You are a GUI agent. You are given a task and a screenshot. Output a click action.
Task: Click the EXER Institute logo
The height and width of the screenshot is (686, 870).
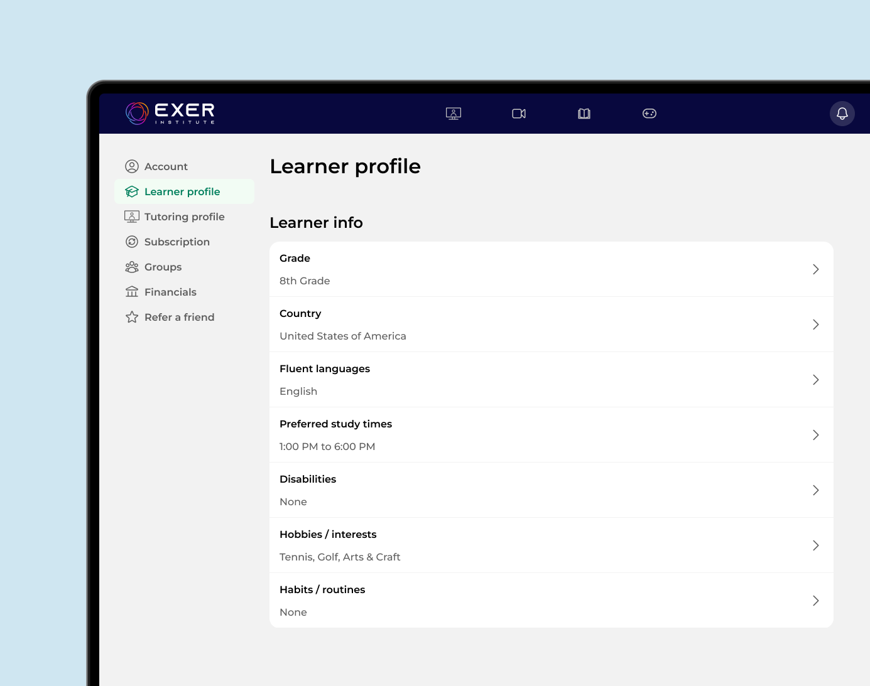pyautogui.click(x=170, y=113)
